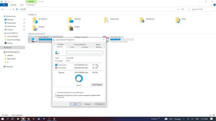Click the ENG language indicator

point(197,119)
